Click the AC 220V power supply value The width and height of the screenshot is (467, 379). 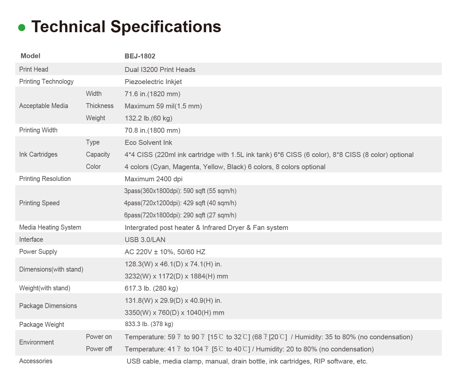pyautogui.click(x=165, y=252)
